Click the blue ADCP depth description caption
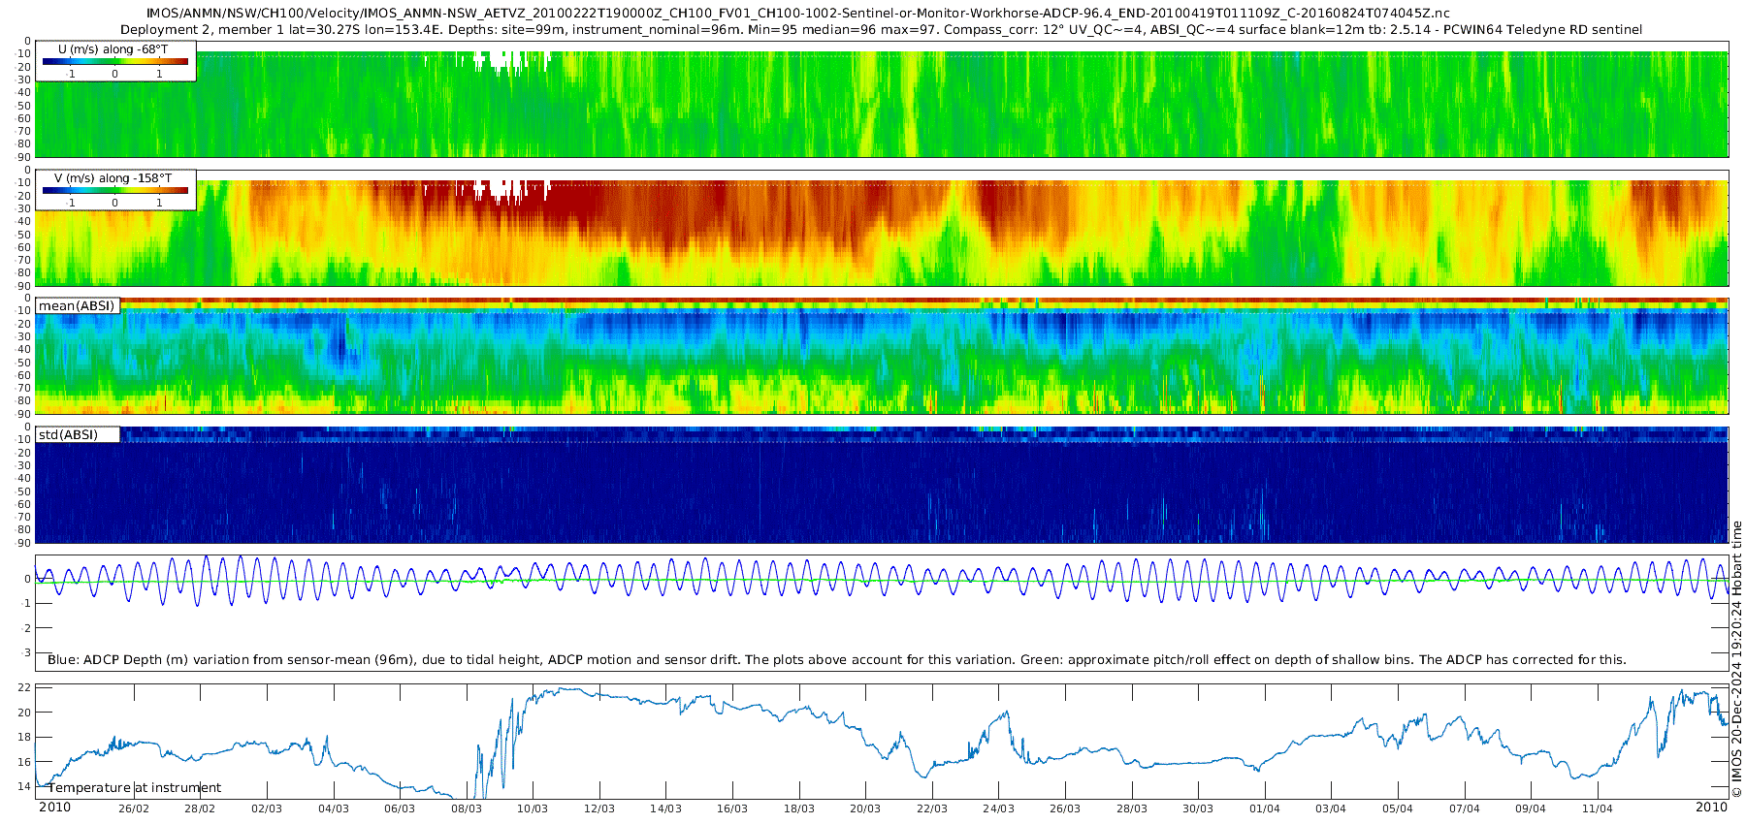The width and height of the screenshot is (1746, 824). click(x=836, y=660)
